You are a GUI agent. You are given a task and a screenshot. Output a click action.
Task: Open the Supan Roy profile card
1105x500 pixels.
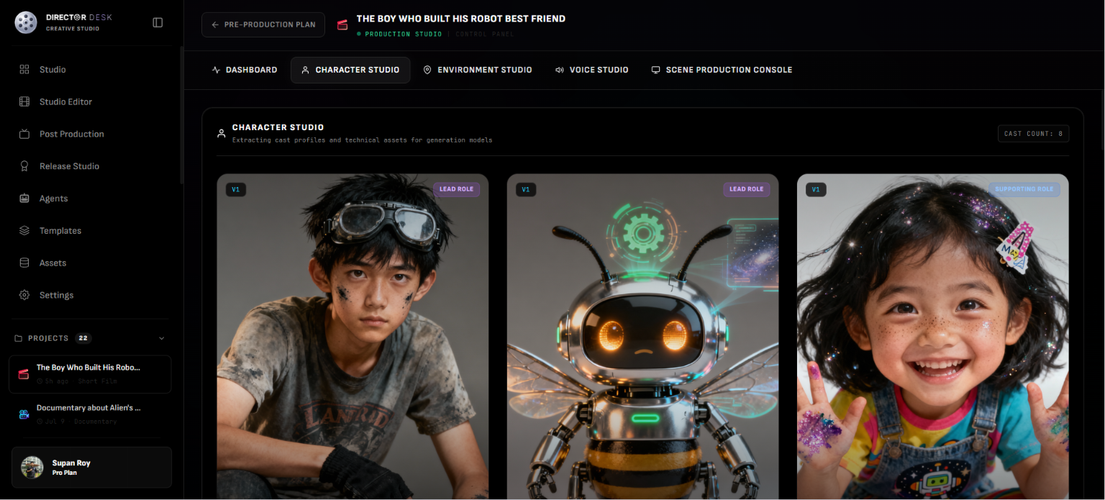tap(91, 468)
